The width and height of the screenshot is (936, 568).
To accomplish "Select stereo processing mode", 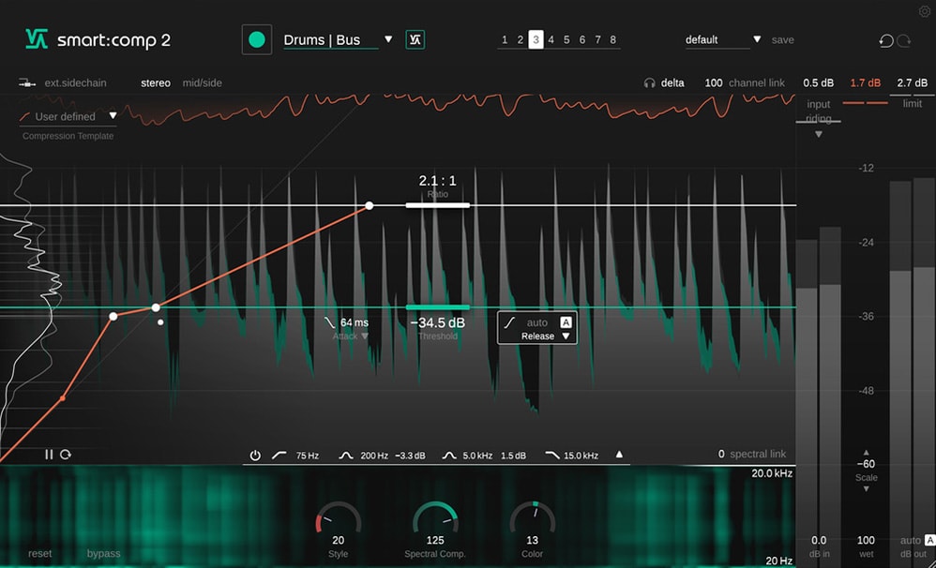I will [156, 82].
